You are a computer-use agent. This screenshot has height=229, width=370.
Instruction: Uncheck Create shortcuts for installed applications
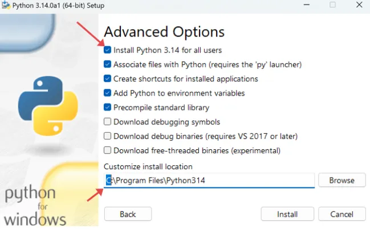pyautogui.click(x=108, y=79)
